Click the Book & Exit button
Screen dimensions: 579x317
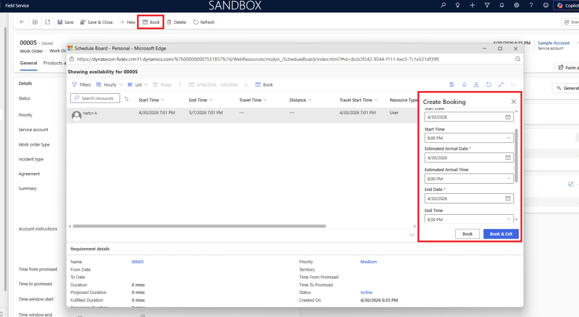(x=501, y=234)
